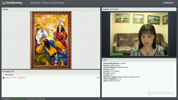Click the green Razida Tkach name tag on video
Screen dimensions: 178x100
coord(117,54)
